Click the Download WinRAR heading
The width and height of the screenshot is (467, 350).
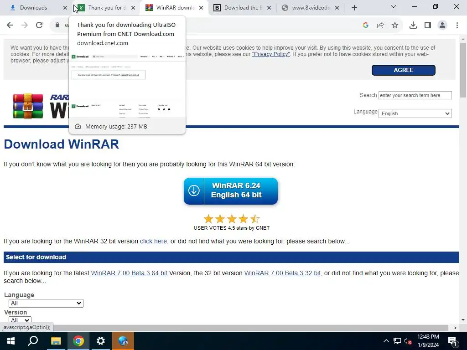point(62,144)
